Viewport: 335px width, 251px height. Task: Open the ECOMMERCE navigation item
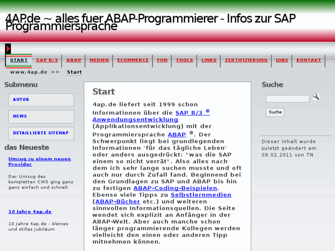click(x=133, y=60)
